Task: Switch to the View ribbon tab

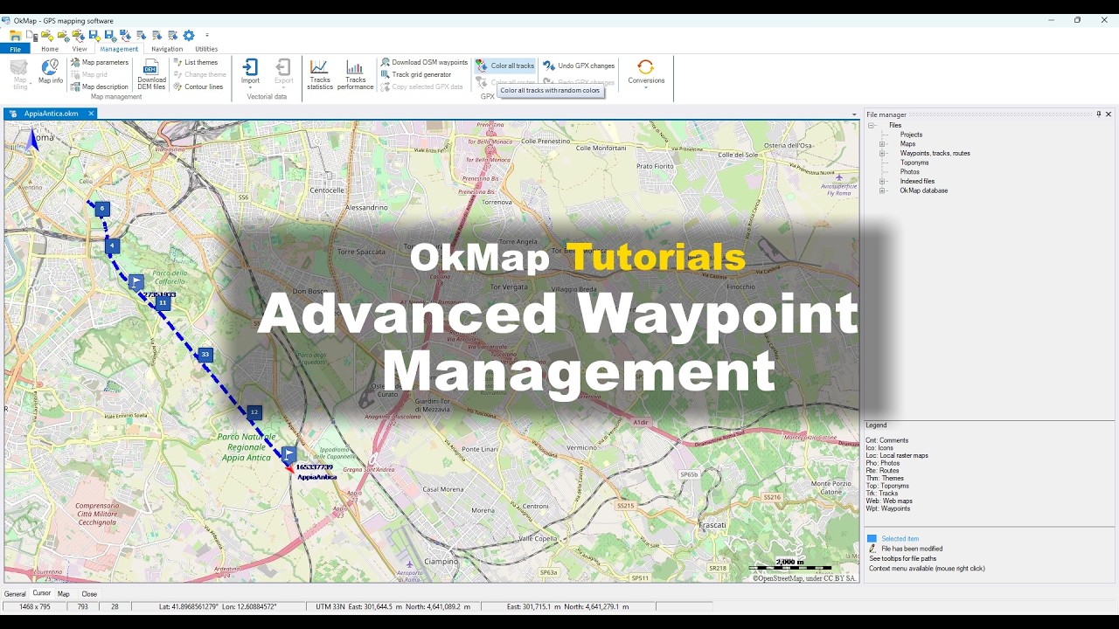Action: coord(80,49)
